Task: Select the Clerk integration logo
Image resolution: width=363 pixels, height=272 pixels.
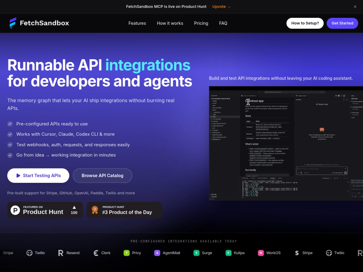Action: pyautogui.click(x=96, y=253)
